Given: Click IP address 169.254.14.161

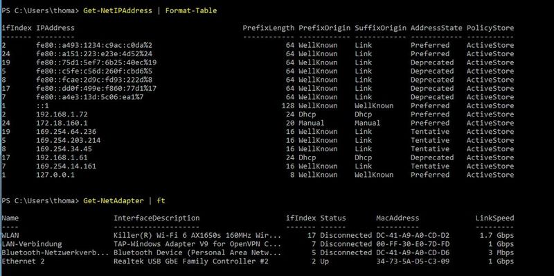Looking at the screenshot, I should click(66, 166).
